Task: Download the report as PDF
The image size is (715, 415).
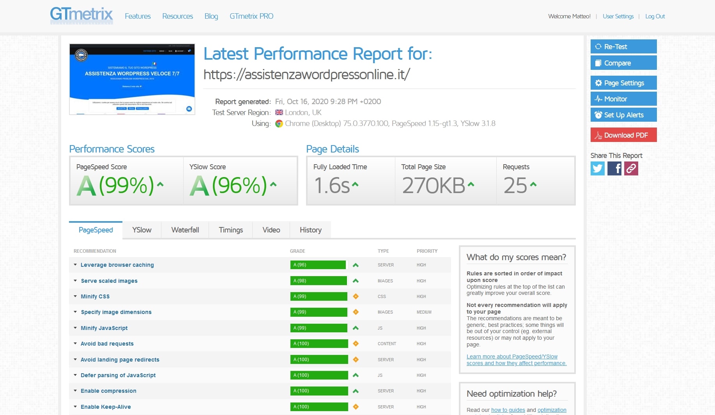Action: tap(623, 135)
